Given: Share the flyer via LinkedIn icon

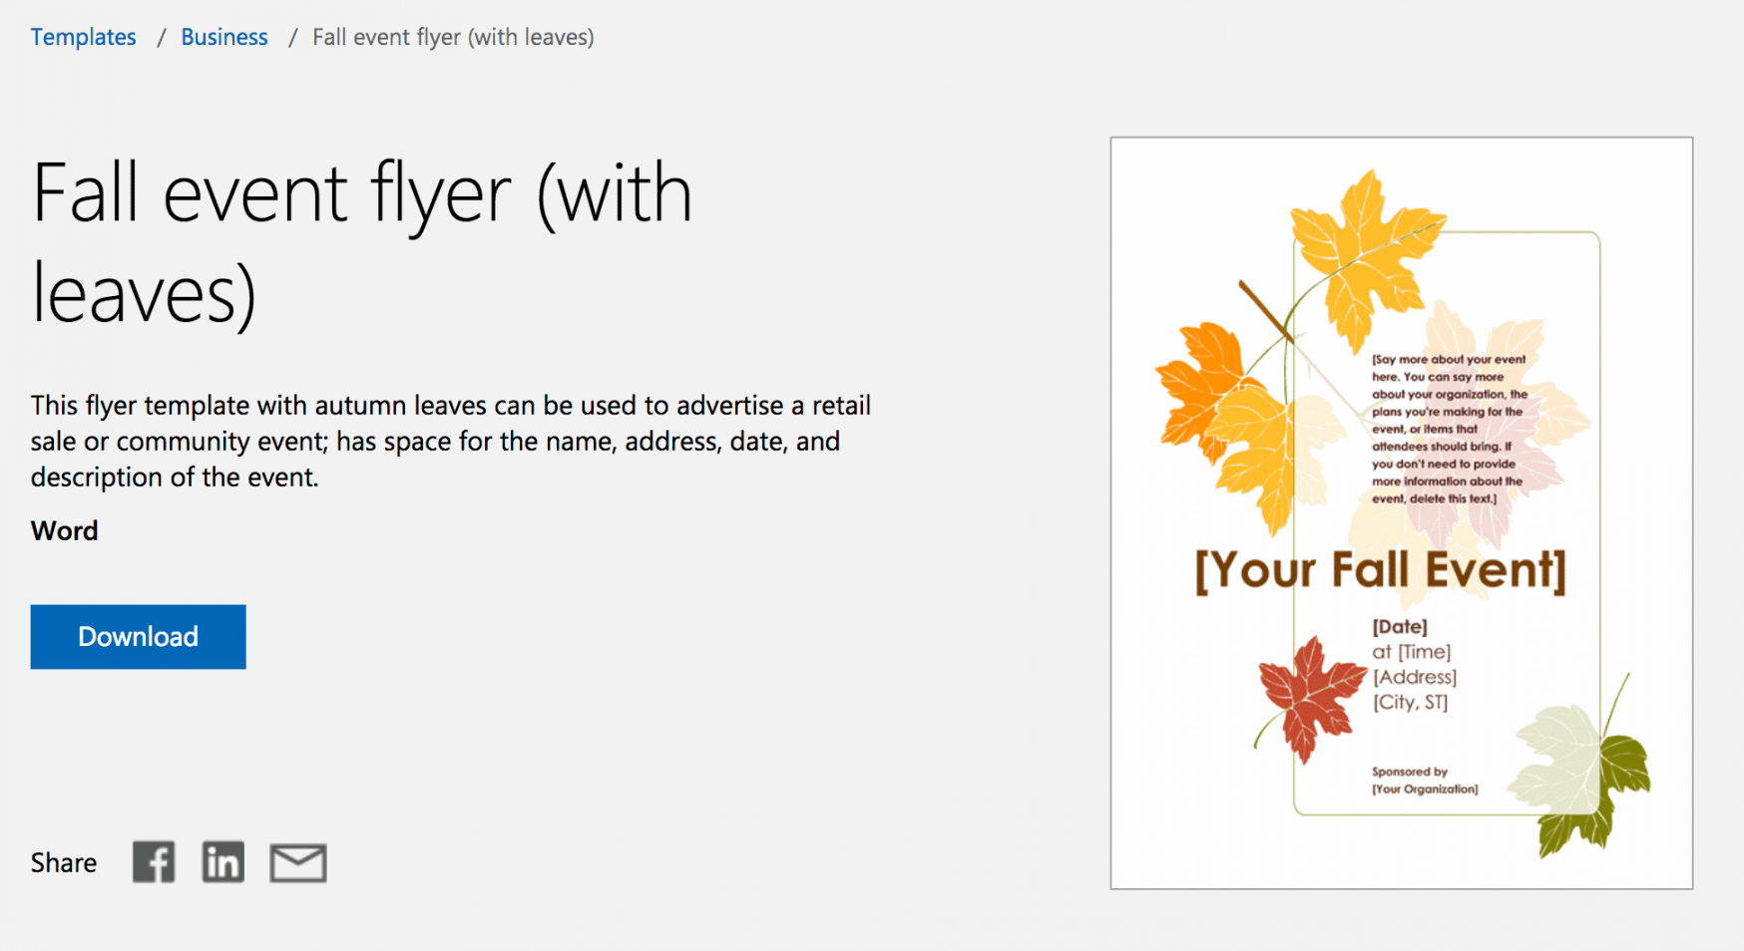Looking at the screenshot, I should [x=222, y=862].
